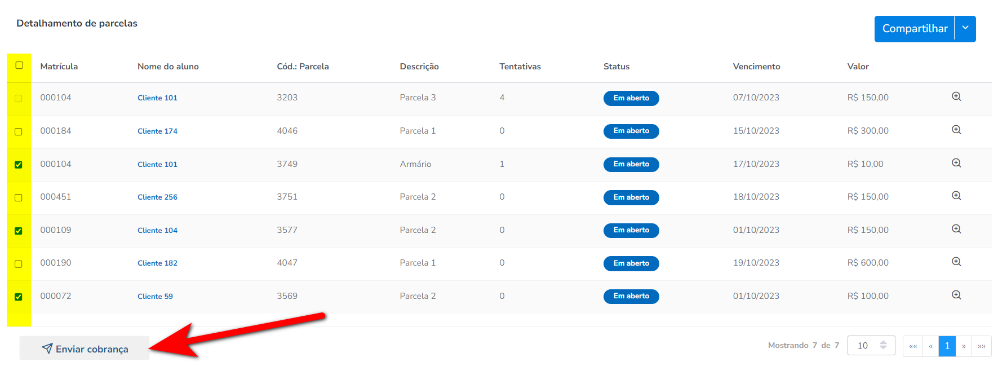The height and width of the screenshot is (366, 998).
Task: Open magnifier for Cliente 256 row
Action: [x=956, y=196]
